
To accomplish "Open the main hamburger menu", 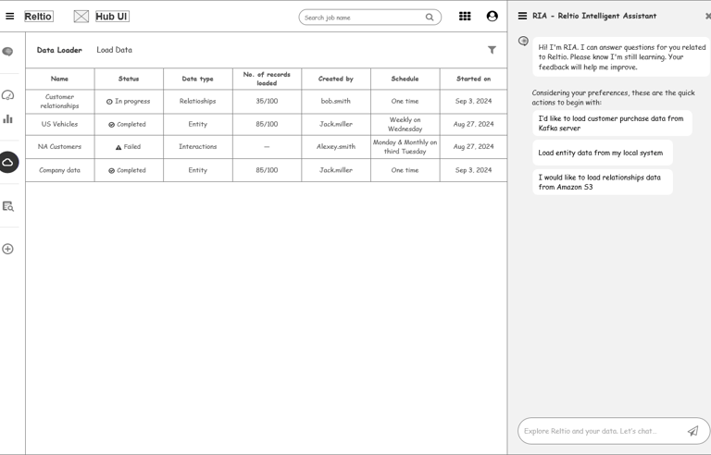I will click(10, 16).
